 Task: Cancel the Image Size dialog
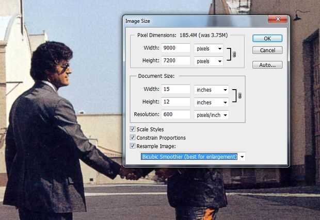pyautogui.click(x=267, y=50)
